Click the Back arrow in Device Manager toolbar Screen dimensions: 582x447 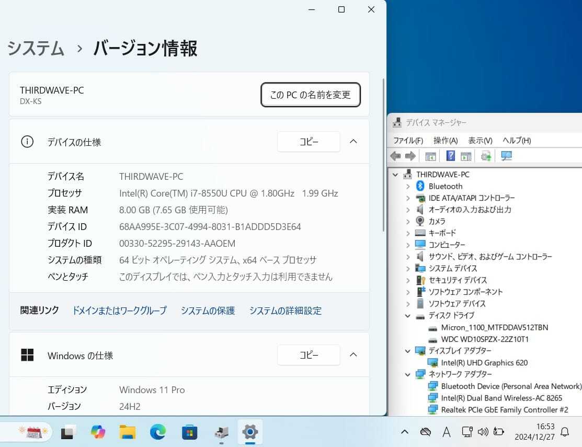click(396, 156)
